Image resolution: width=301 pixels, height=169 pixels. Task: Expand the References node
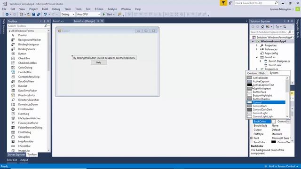coord(256,49)
